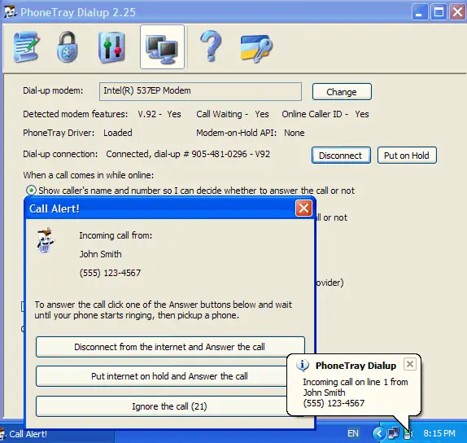Viewport: 467px width, 443px height.
Task: Click the EN language indicator
Action: [353, 433]
